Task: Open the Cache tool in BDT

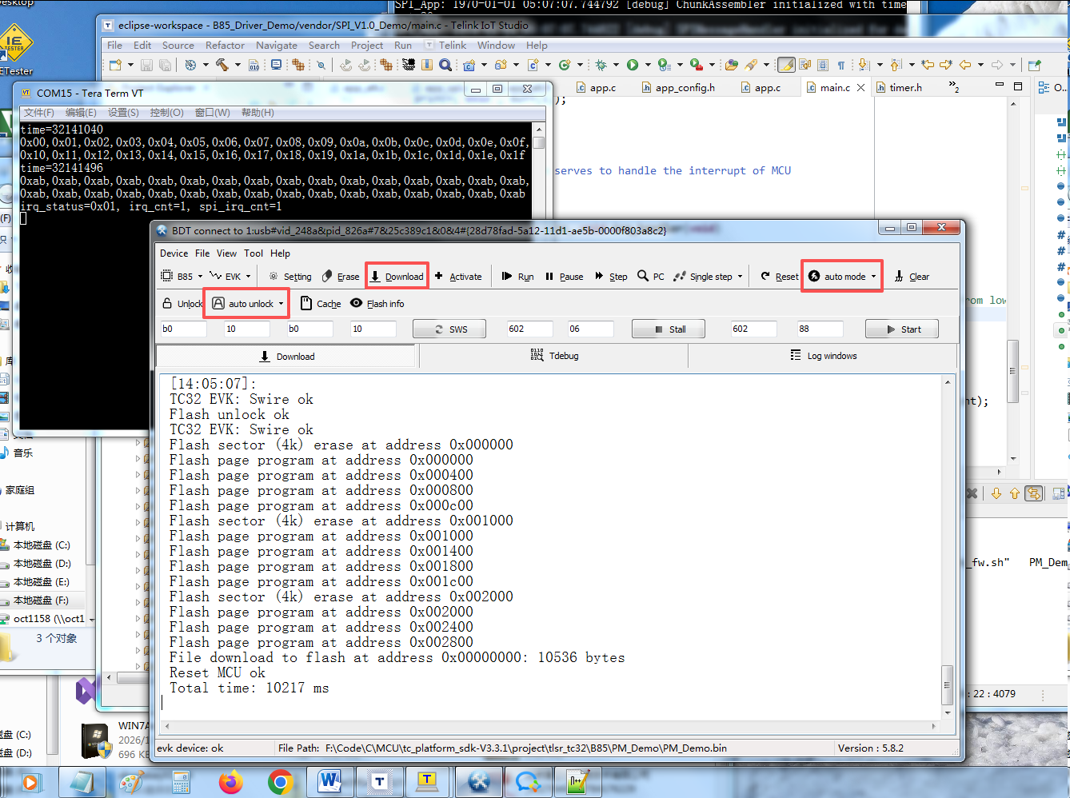Action: click(306, 304)
